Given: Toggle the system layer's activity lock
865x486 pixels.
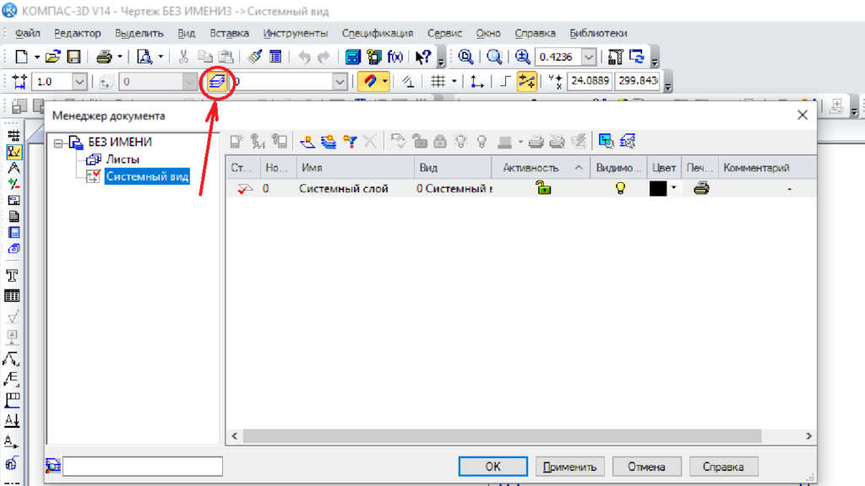Looking at the screenshot, I should click(542, 189).
